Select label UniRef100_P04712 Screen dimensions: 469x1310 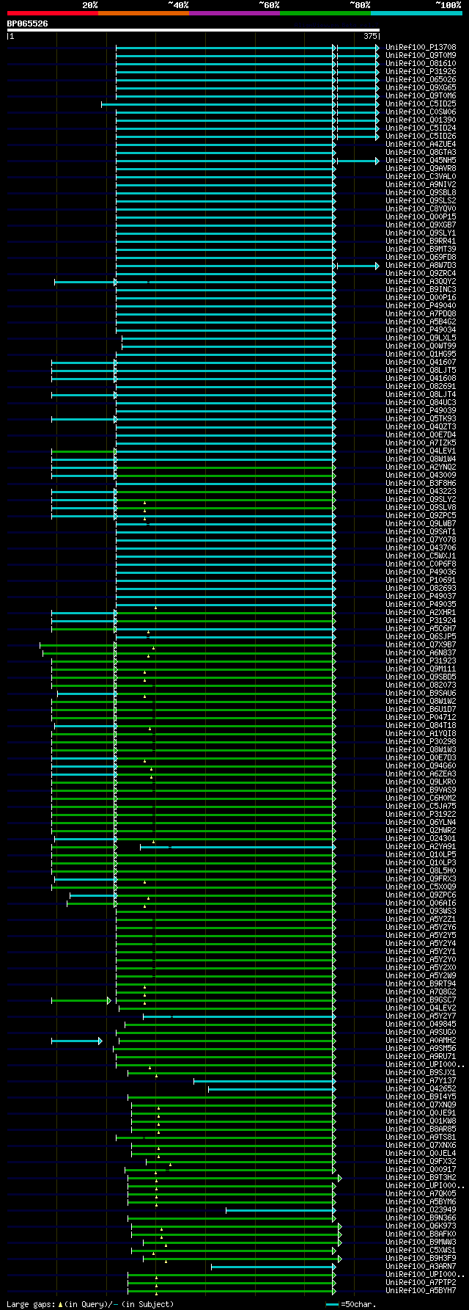(421, 718)
